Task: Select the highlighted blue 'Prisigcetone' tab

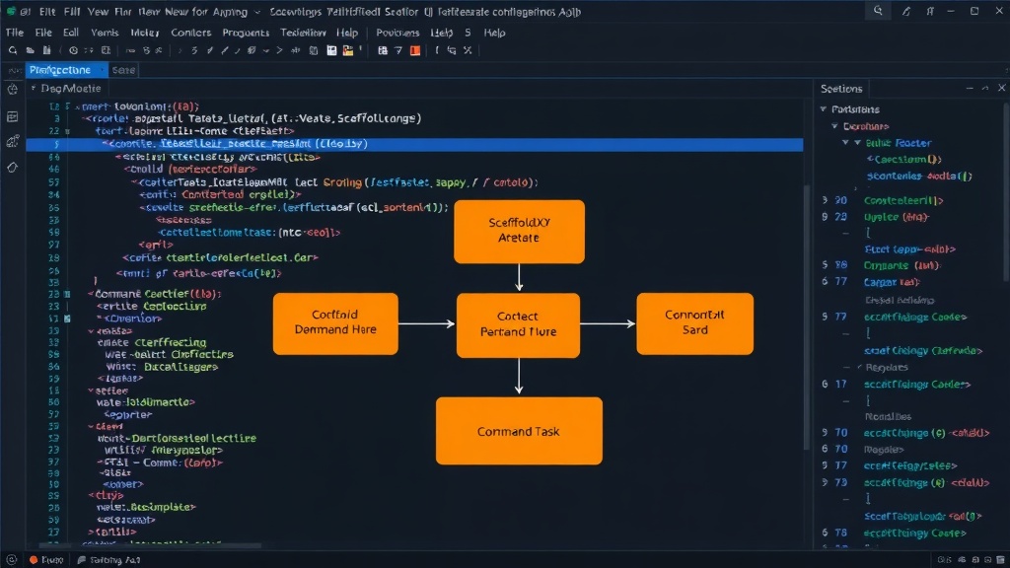Action: (x=65, y=70)
